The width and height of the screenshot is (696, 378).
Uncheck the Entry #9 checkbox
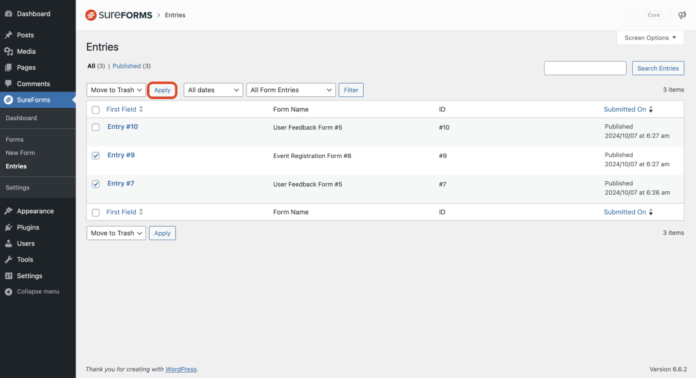[x=96, y=155]
